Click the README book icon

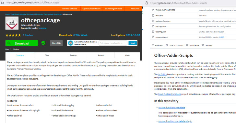153,45
